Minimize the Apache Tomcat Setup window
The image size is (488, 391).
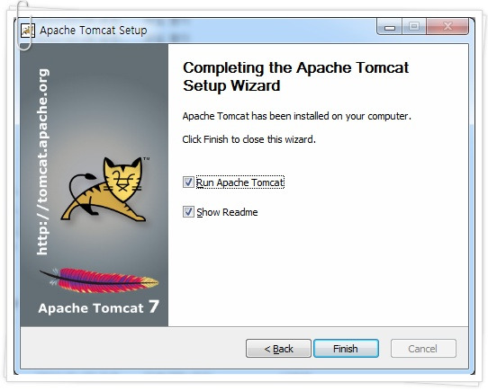coord(390,27)
